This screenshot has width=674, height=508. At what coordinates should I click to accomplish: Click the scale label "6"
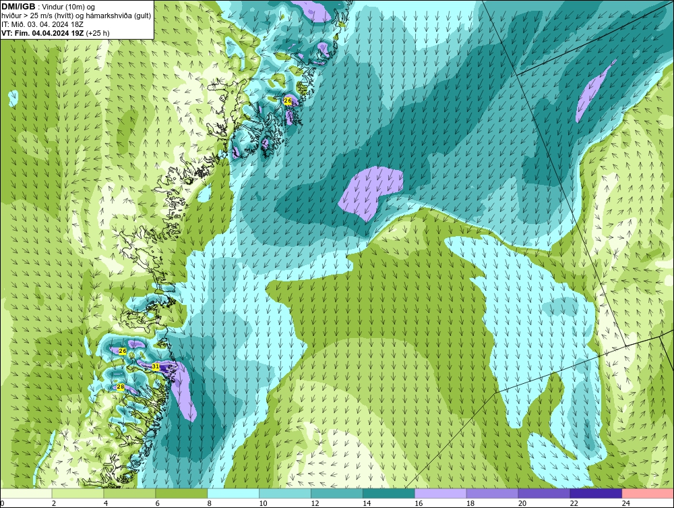click(158, 503)
